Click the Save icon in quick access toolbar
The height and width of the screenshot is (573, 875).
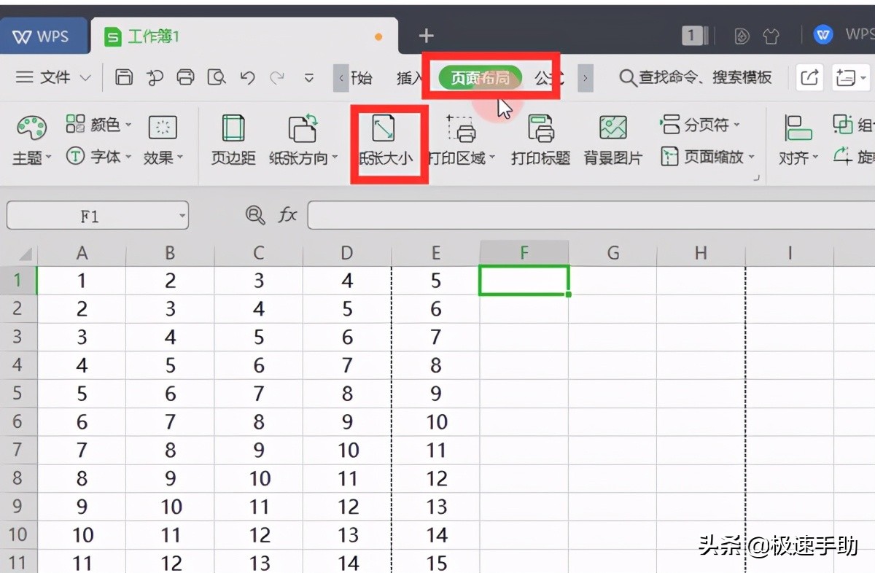(125, 77)
